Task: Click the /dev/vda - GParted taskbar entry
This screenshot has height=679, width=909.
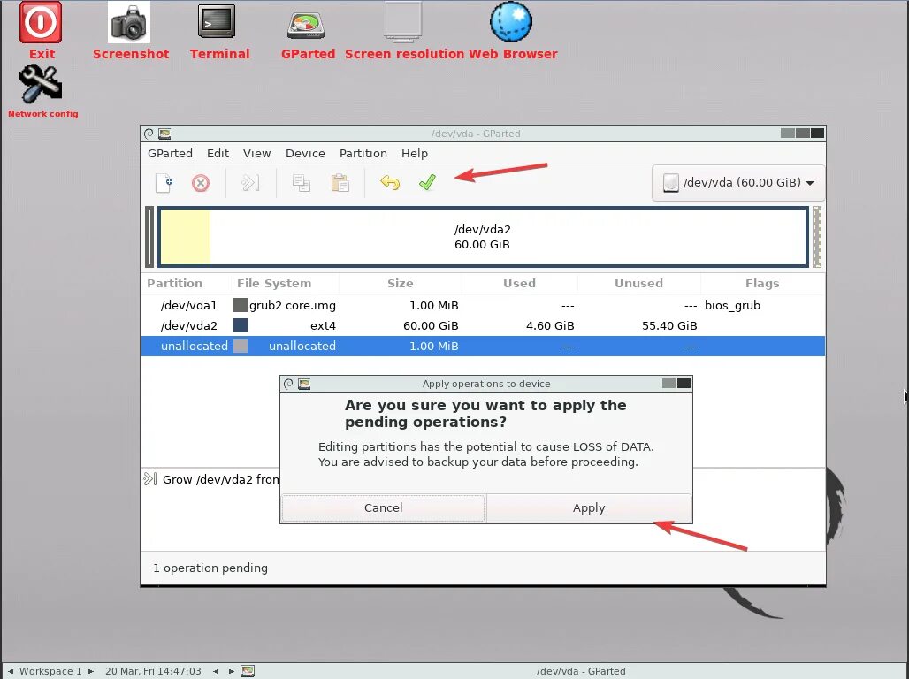Action: [580, 671]
